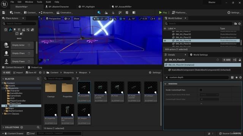Viewport: 243px width, 136px height.
Task: Switch to Foliage mode icon
Action: [113, 12]
